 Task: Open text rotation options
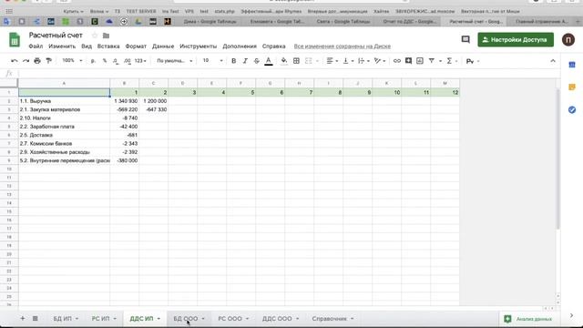click(379, 61)
